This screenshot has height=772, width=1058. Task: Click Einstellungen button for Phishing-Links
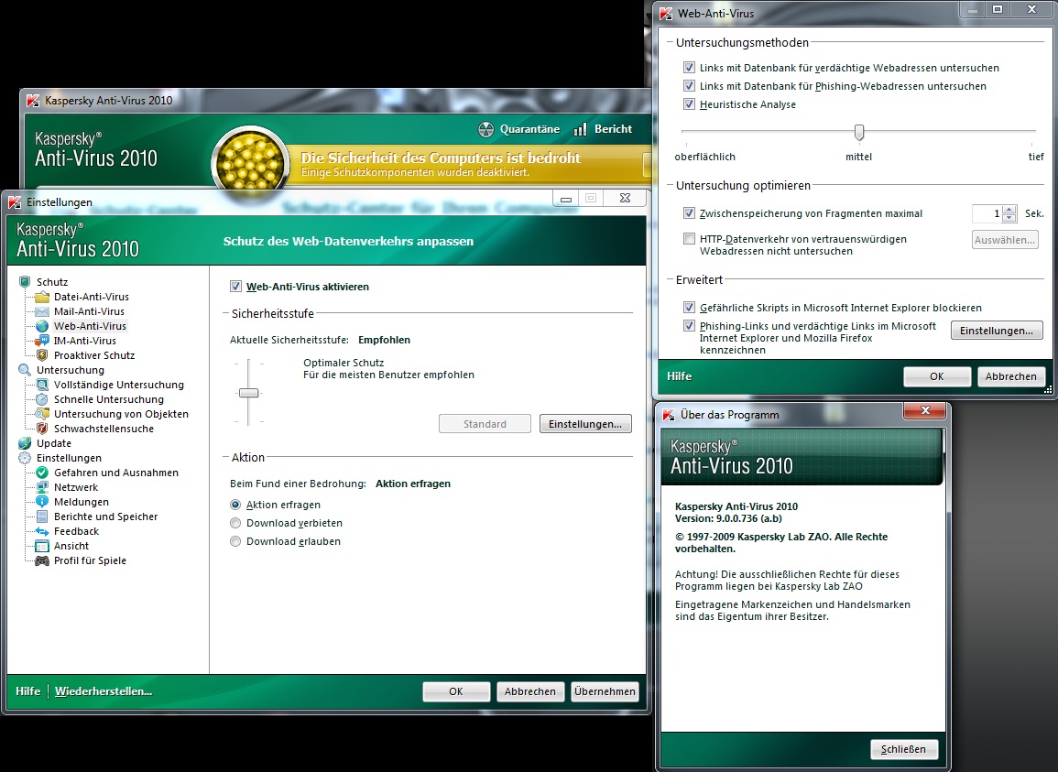pyautogui.click(x=997, y=331)
